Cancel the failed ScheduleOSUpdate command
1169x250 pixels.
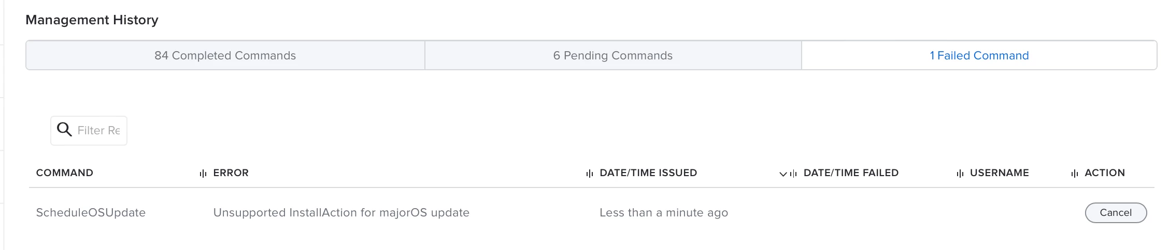tap(1116, 212)
